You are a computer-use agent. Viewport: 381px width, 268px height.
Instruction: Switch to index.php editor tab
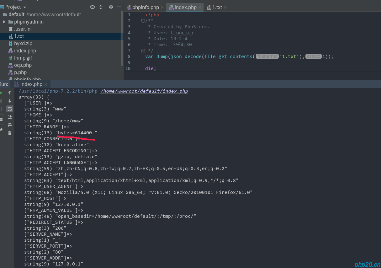[x=186, y=7]
